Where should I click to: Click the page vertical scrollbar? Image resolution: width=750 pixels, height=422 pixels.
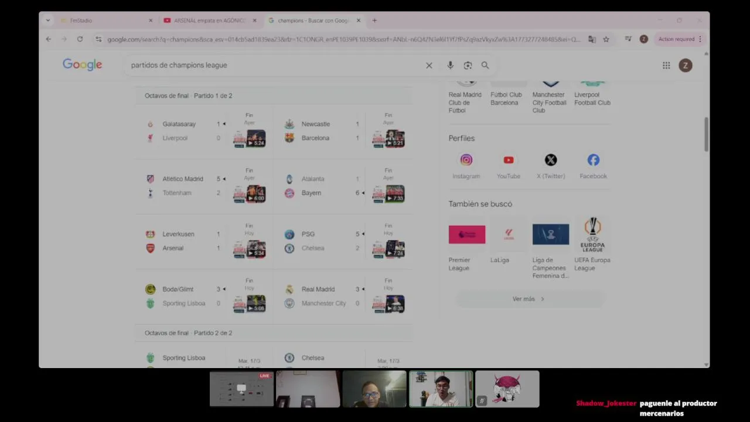pyautogui.click(x=707, y=134)
